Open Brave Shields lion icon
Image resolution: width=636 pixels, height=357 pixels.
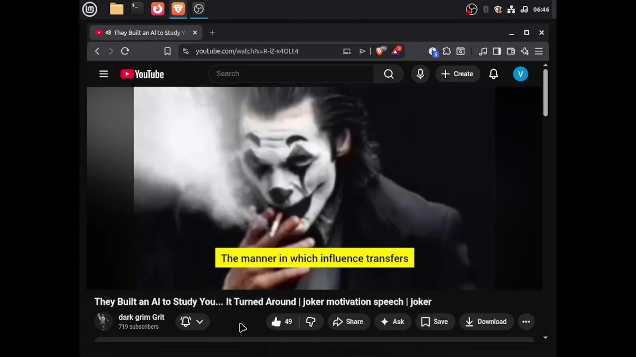(x=380, y=51)
